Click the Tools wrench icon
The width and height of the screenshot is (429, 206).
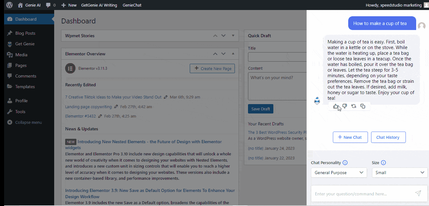tap(10, 112)
